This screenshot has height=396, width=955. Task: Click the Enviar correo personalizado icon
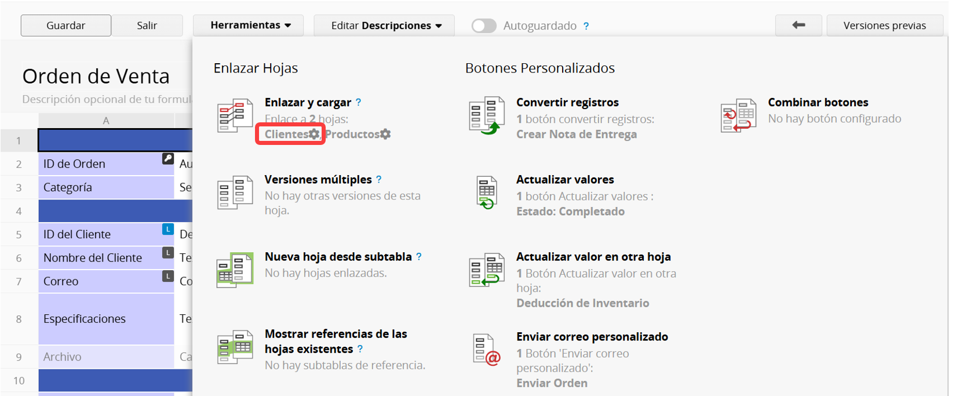[x=486, y=349]
